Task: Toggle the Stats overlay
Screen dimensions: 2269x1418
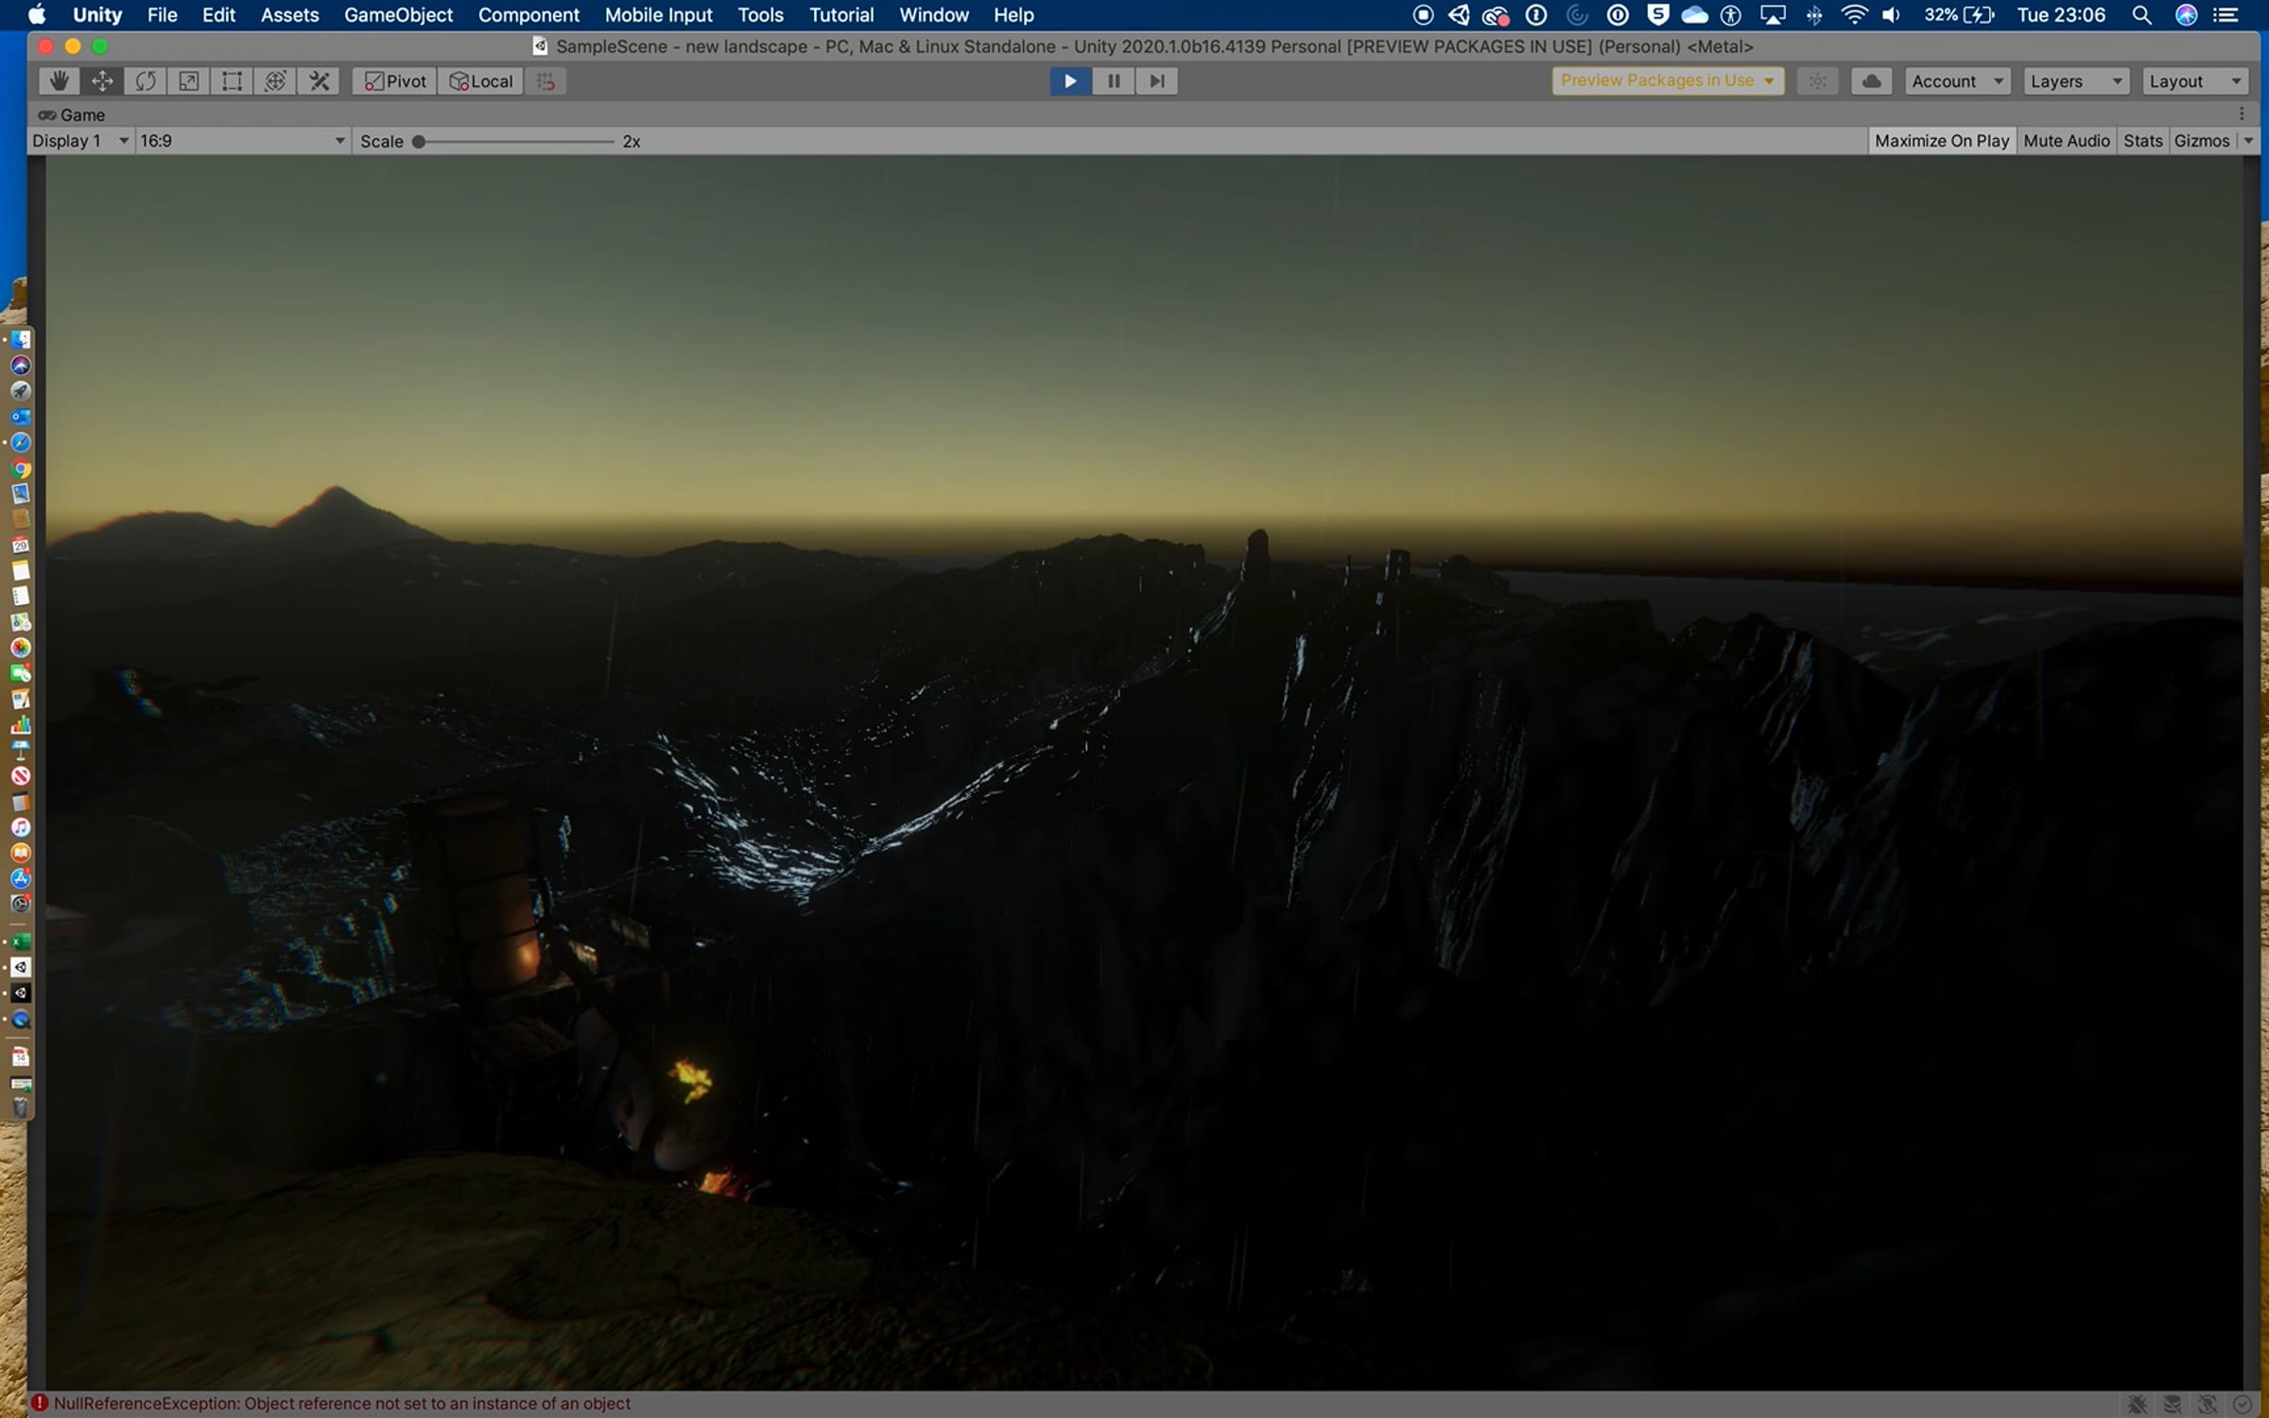Action: tap(2142, 141)
